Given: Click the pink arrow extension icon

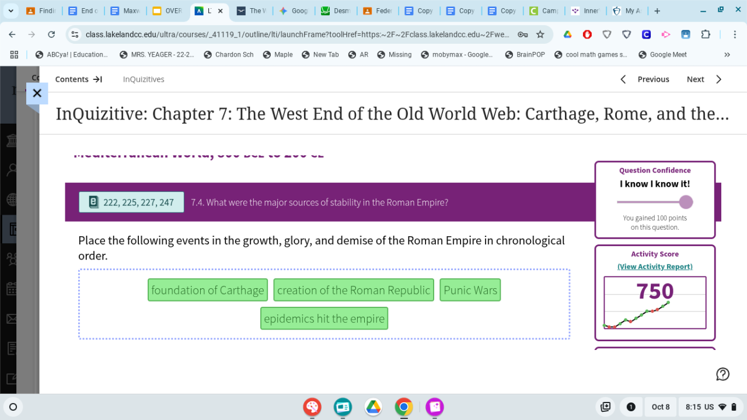Looking at the screenshot, I should pyautogui.click(x=666, y=34).
